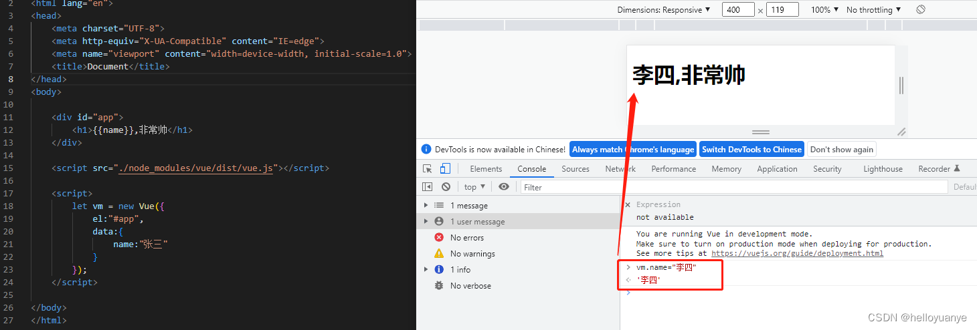The height and width of the screenshot is (330, 977).
Task: Click the right-edge viewport resize handle
Action: (x=901, y=86)
